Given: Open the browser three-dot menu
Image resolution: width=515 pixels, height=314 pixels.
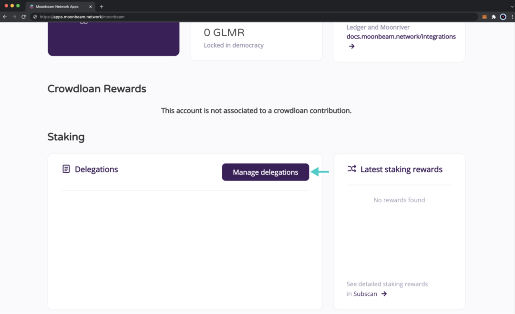Looking at the screenshot, I should (512, 17).
